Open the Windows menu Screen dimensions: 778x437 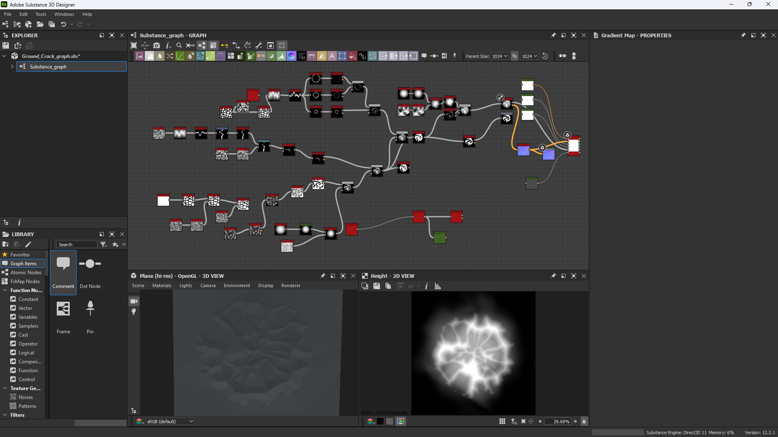(x=64, y=14)
